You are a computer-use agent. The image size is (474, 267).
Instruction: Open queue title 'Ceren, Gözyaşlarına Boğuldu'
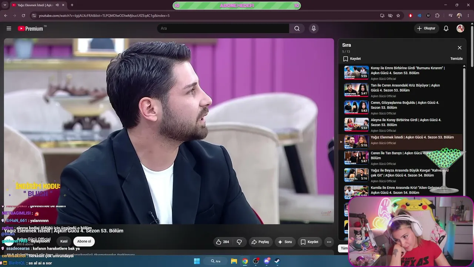coord(405,105)
